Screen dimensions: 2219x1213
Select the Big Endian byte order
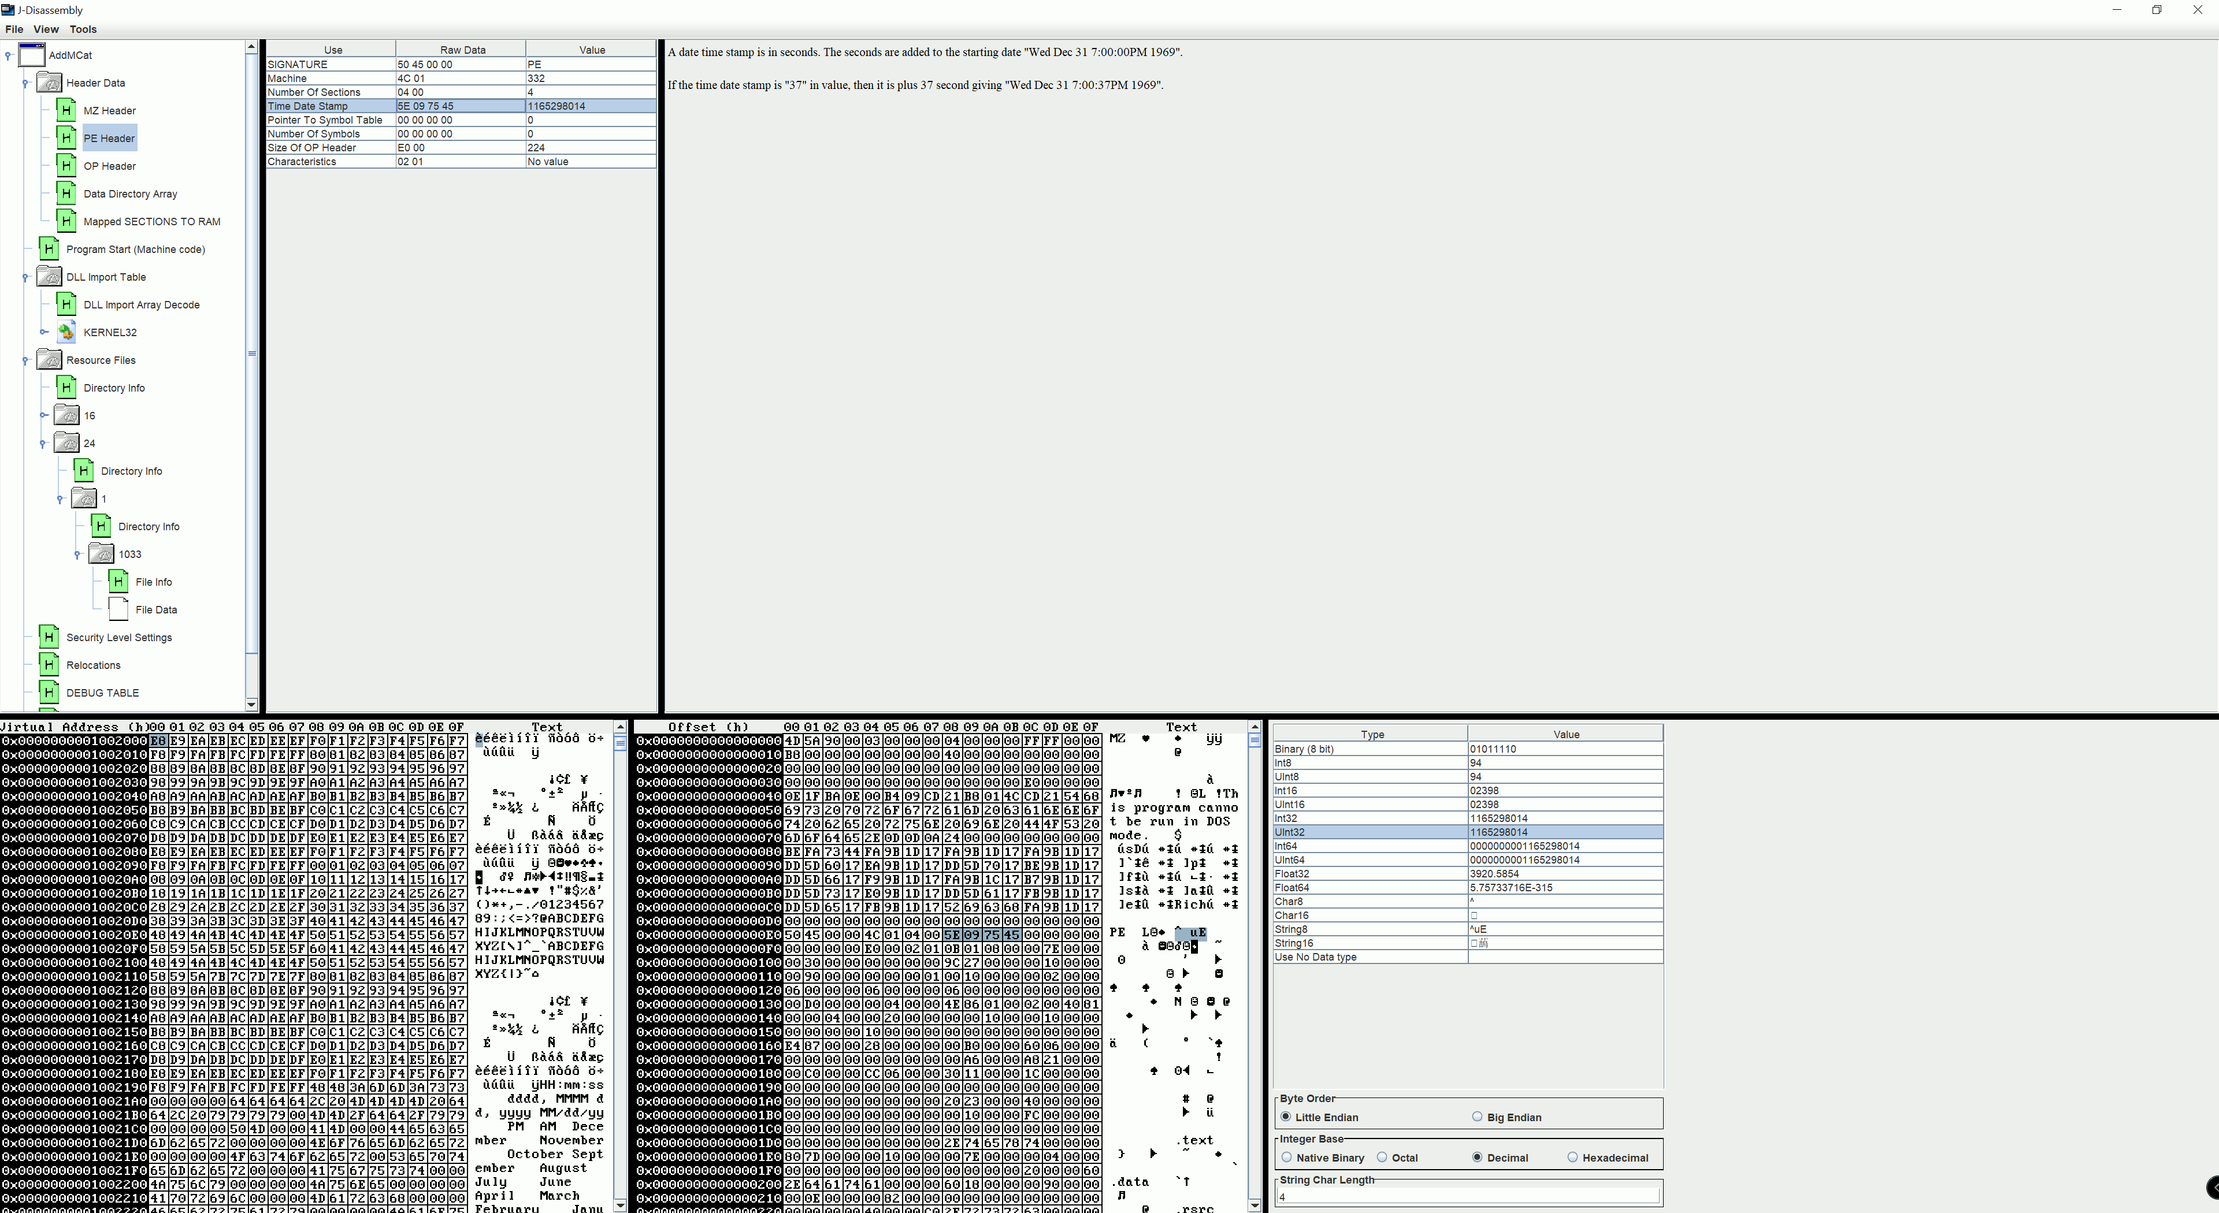[x=1478, y=1117]
